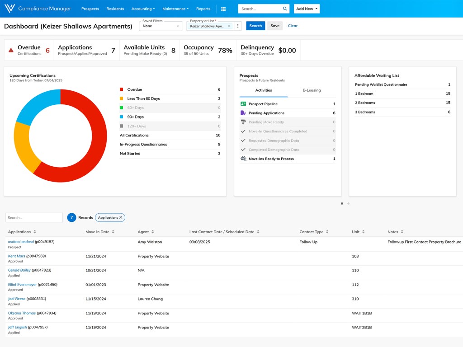Switch to the E-Leasing tab
Viewport: 463px width, 347px height.
312,90
